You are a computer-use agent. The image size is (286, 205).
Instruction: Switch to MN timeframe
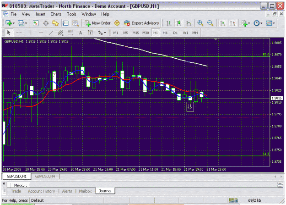[x=195, y=33]
